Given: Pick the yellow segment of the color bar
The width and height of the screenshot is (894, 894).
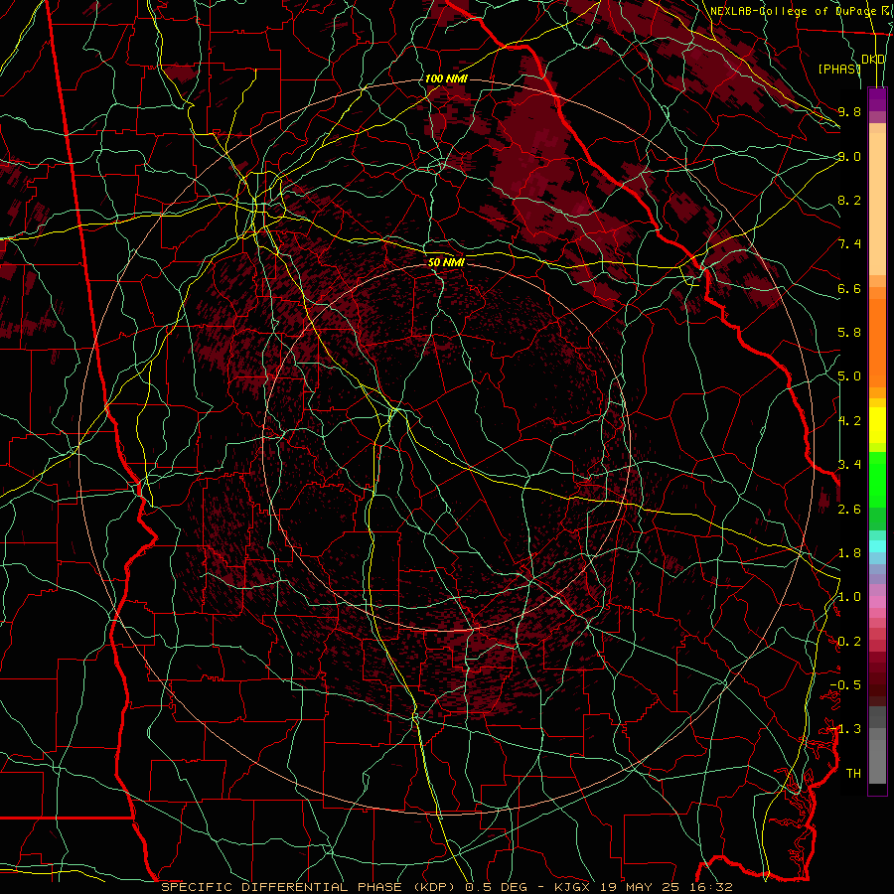Looking at the screenshot, I should [877, 425].
